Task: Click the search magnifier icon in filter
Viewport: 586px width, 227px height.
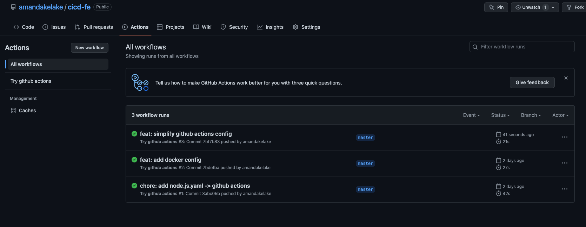Action: [475, 47]
